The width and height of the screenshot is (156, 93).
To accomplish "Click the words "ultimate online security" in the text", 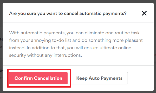I will coord(115,48).
